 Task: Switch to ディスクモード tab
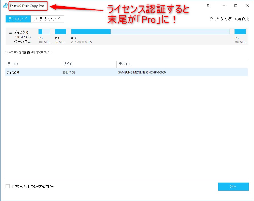coord(18,19)
